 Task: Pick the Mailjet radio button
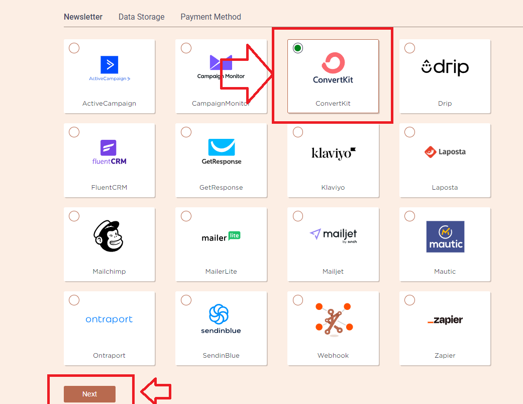(x=298, y=216)
